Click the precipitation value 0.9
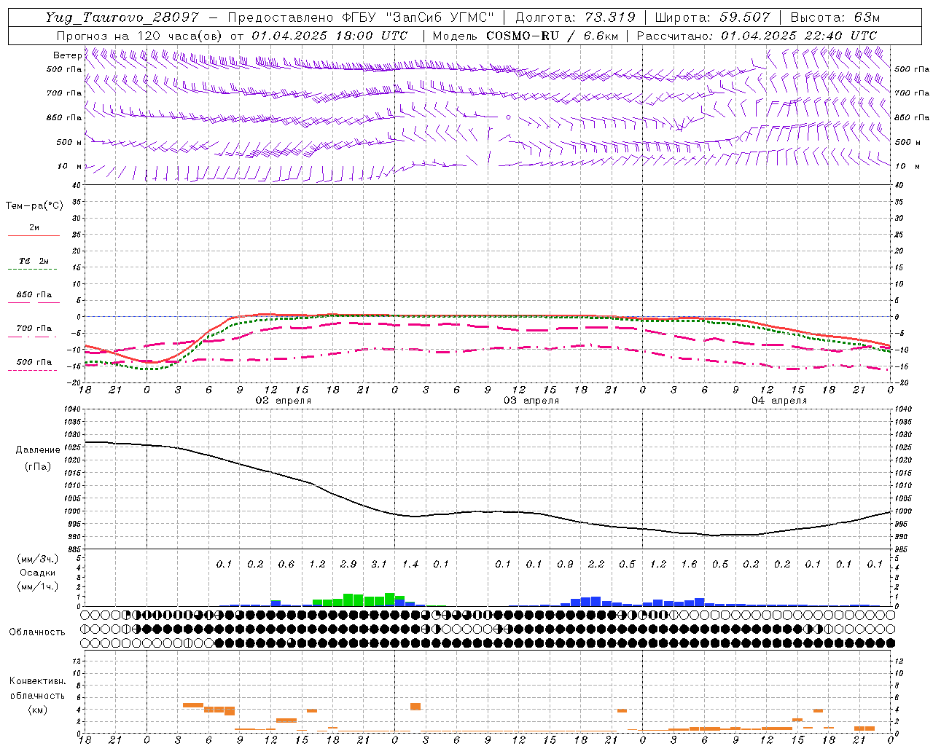The height and width of the screenshot is (746, 933). click(565, 565)
